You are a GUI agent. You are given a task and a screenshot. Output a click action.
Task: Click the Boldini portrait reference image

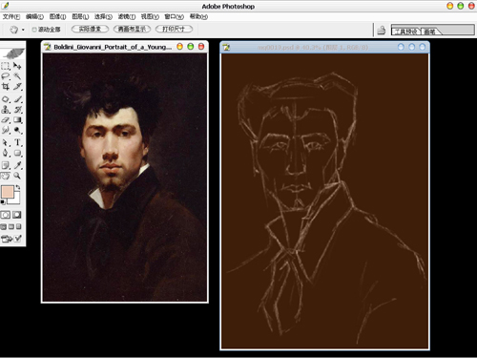[125, 178]
